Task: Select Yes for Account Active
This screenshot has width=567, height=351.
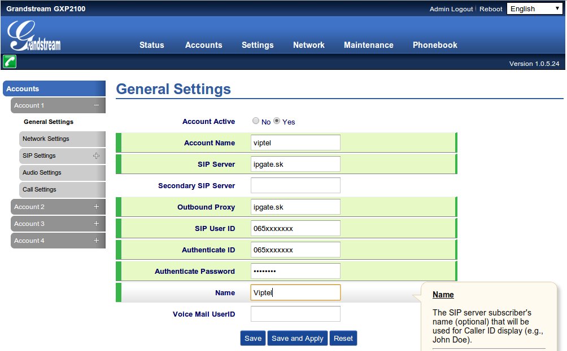Action: (277, 121)
